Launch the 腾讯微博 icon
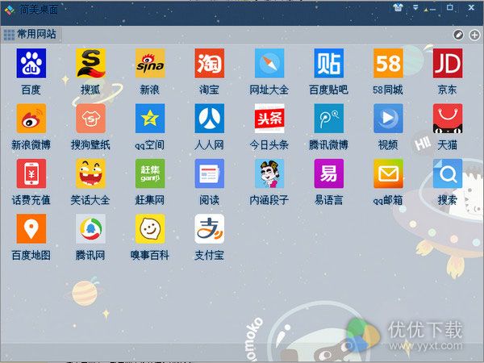The width and height of the screenshot is (484, 363). tap(329, 119)
